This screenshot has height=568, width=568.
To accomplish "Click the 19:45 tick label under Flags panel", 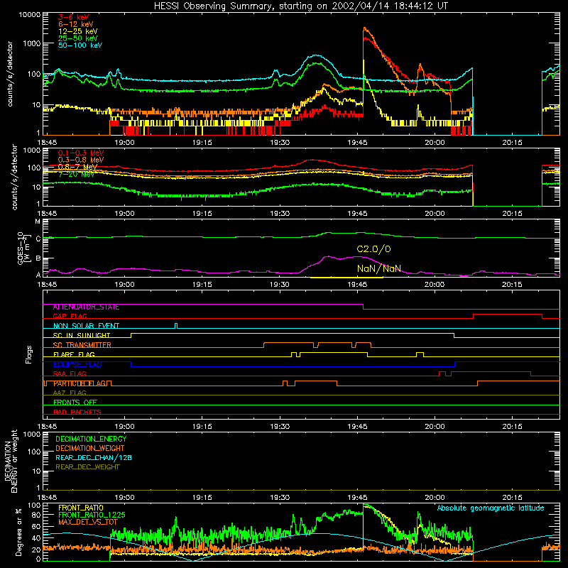I will click(357, 427).
